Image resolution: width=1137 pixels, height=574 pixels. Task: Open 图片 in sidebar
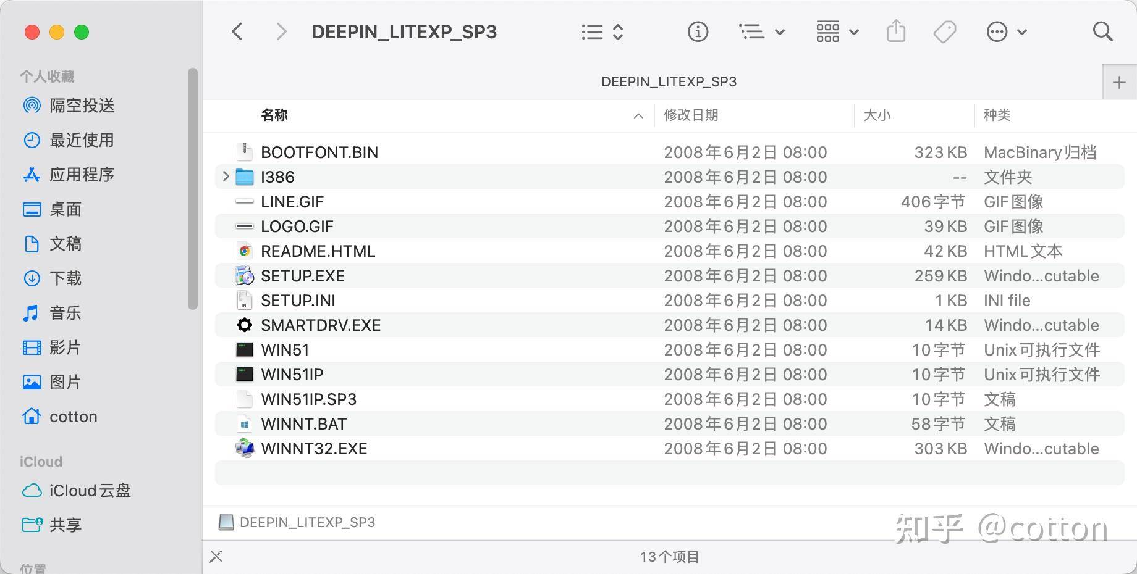pos(53,382)
